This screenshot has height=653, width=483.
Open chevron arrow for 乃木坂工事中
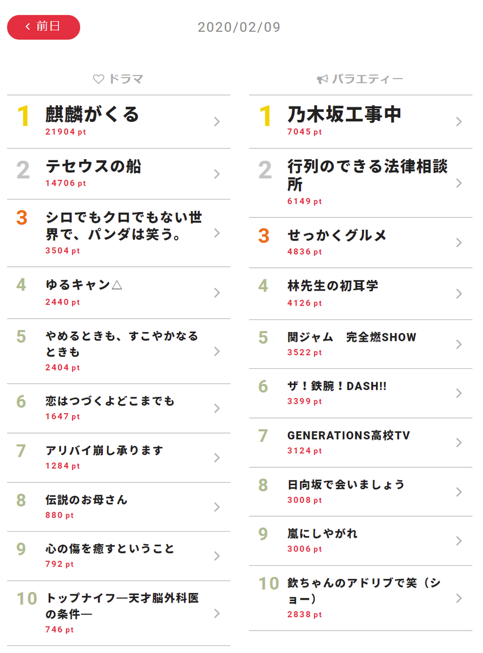[459, 121]
